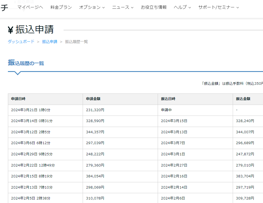Select the 2024年2月5日 2時38分 cell
The height and width of the screenshot is (203, 263).
pos(46,198)
